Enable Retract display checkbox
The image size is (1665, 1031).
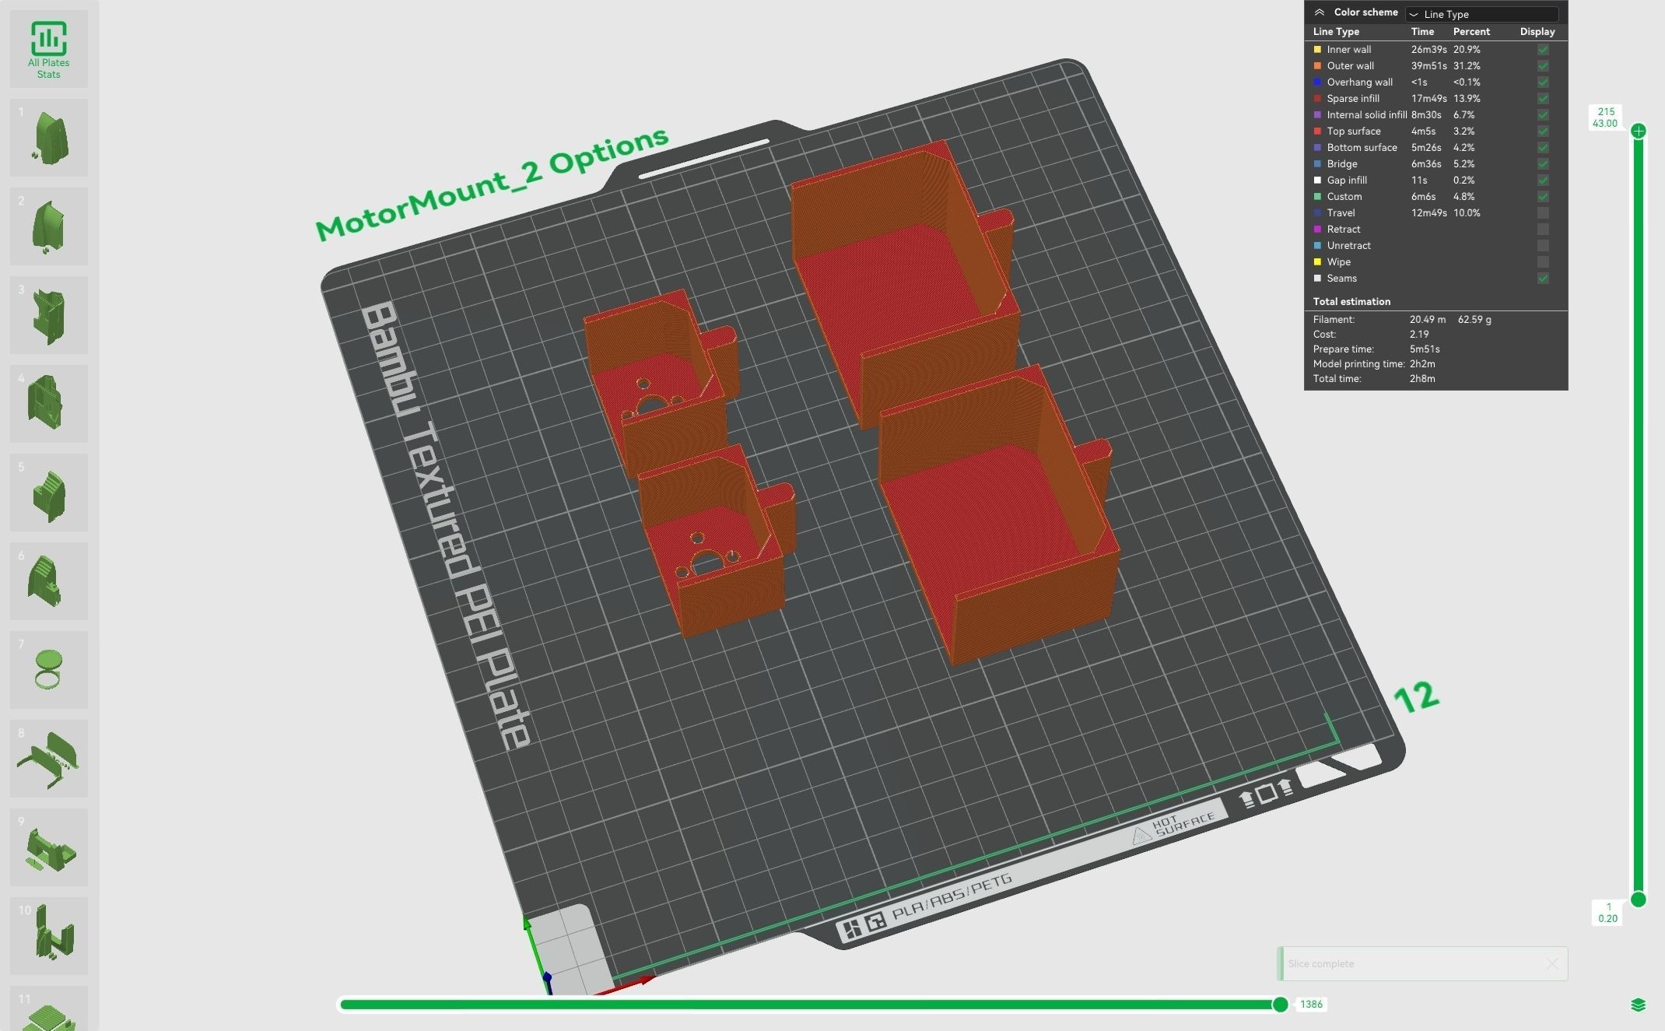[1543, 230]
